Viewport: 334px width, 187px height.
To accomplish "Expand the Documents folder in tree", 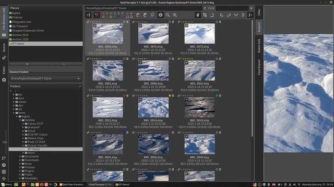I will click(x=20, y=156).
